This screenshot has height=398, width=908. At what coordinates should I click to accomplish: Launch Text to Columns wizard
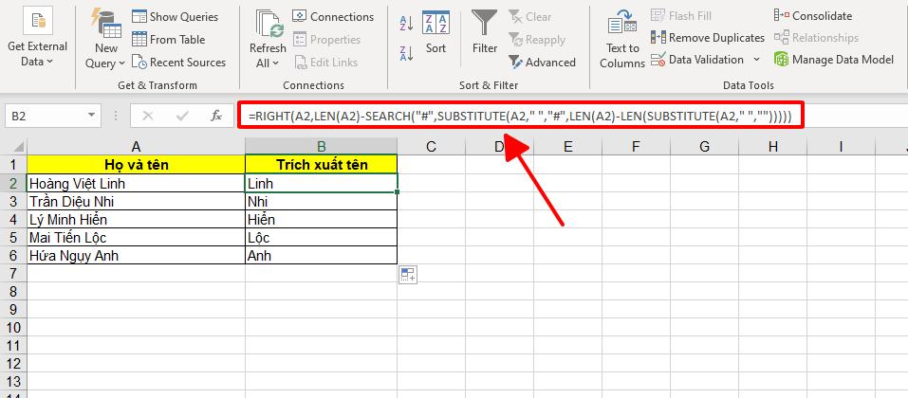point(622,38)
